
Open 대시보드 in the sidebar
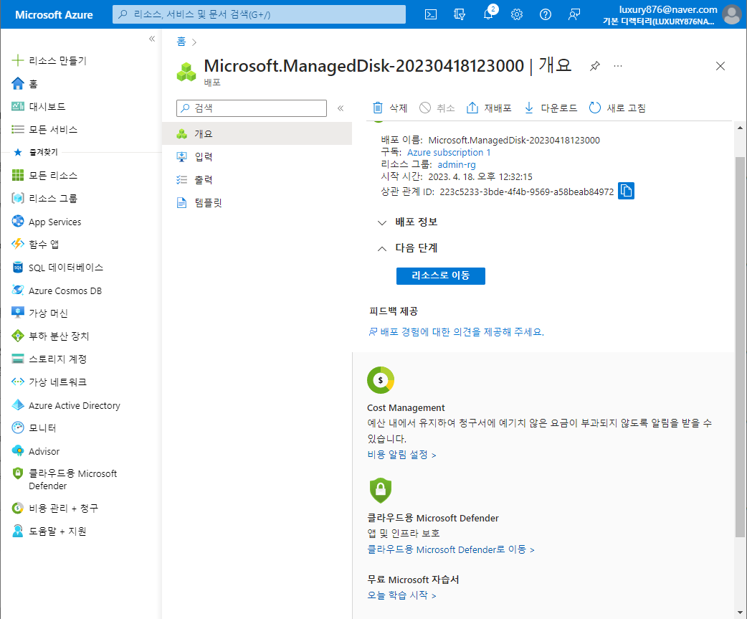point(39,106)
